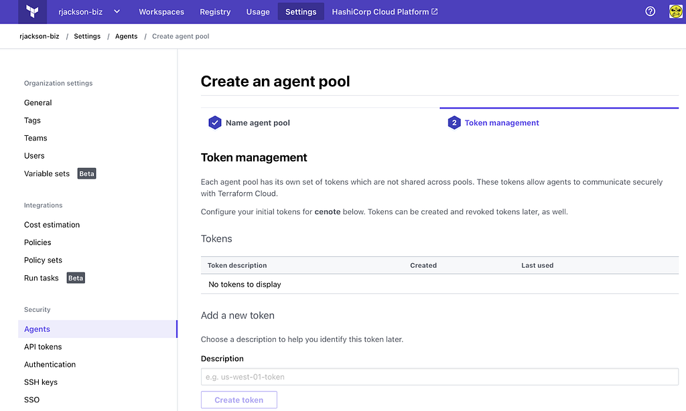This screenshot has height=411, width=686.
Task: Select Settings in the top navigation
Action: [301, 12]
